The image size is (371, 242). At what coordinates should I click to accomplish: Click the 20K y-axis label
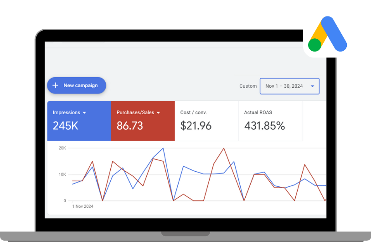click(62, 148)
